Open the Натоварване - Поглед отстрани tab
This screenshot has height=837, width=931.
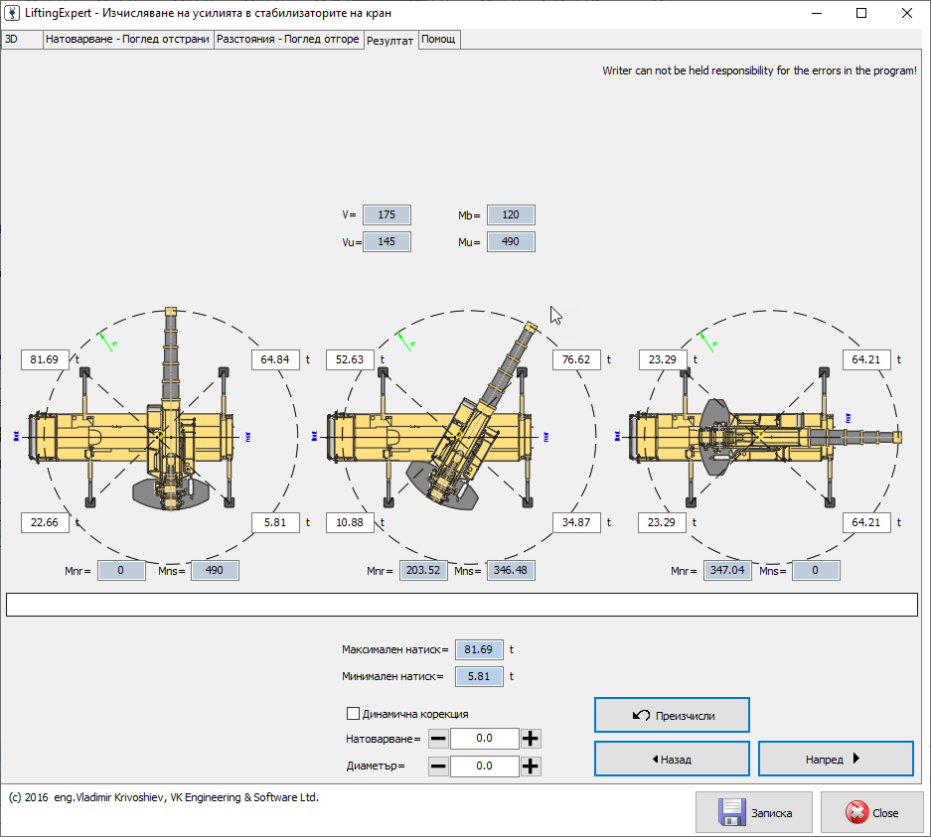[127, 39]
